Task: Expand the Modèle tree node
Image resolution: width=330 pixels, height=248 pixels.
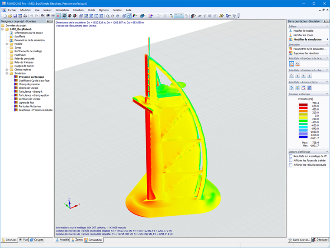Action: click(x=7, y=44)
